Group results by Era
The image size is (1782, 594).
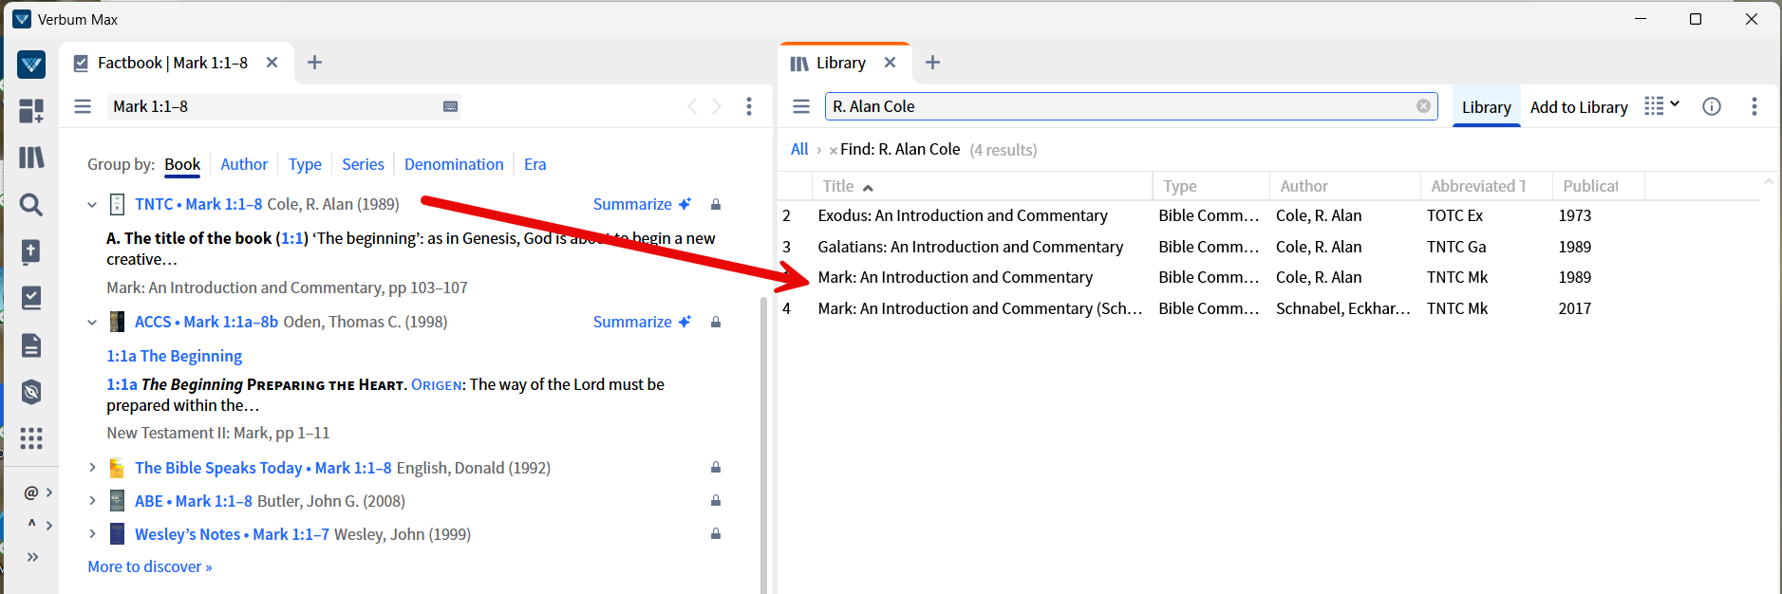tap(535, 164)
